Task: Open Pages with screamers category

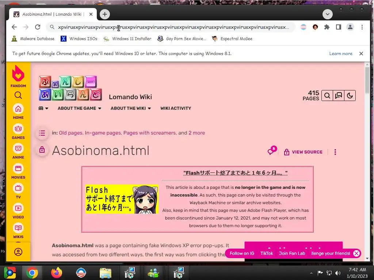Action: pyautogui.click(x=149, y=133)
